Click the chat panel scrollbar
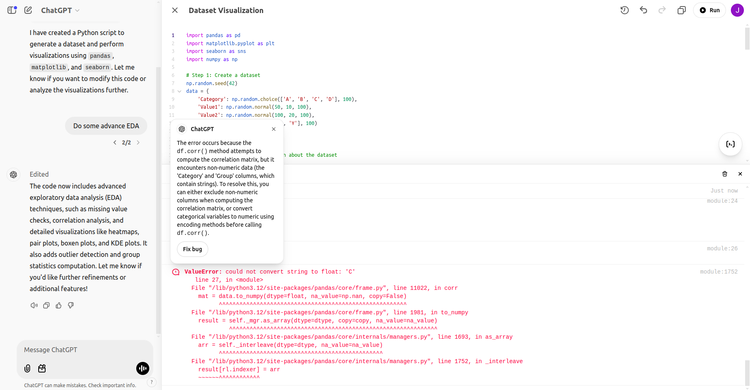The image size is (750, 390). 159,199
